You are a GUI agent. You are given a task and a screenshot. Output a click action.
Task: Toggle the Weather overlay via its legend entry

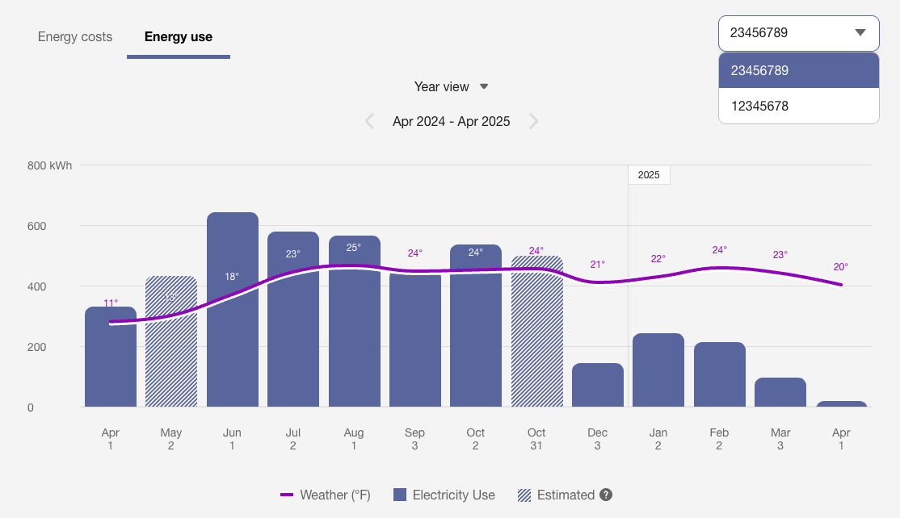(334, 494)
